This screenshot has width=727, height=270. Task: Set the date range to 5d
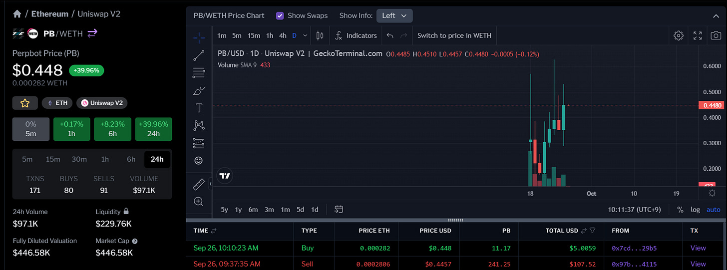[x=300, y=210]
